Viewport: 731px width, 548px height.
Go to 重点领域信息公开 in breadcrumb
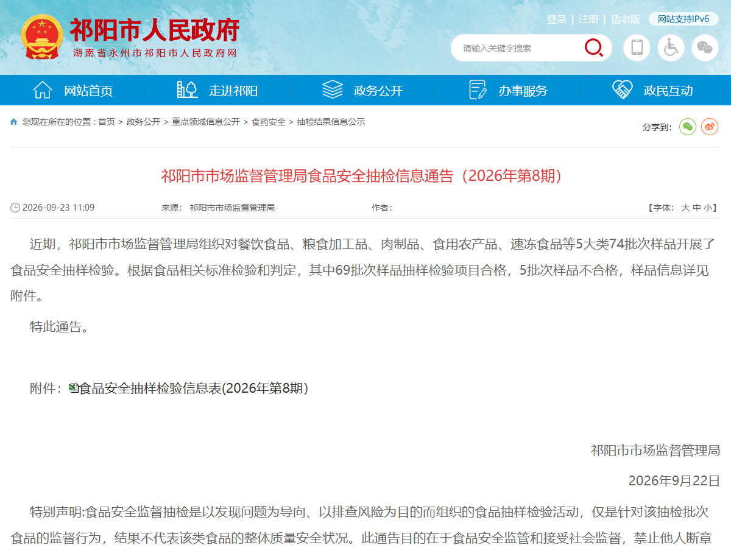point(206,122)
